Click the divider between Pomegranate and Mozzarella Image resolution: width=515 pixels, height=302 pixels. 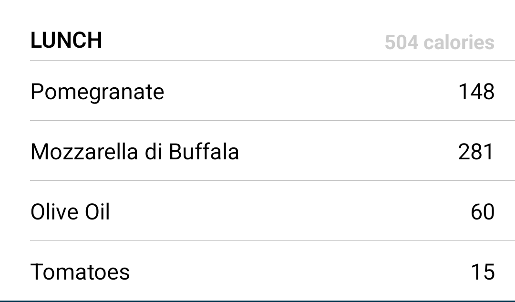(273, 121)
